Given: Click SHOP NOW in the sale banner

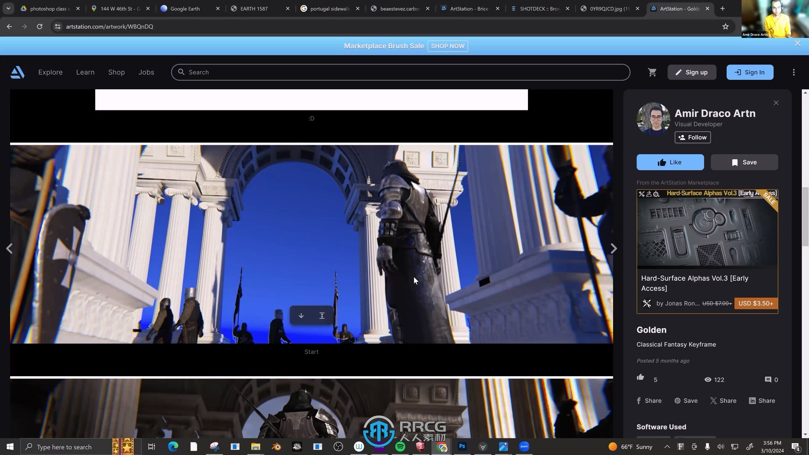Looking at the screenshot, I should [447, 46].
